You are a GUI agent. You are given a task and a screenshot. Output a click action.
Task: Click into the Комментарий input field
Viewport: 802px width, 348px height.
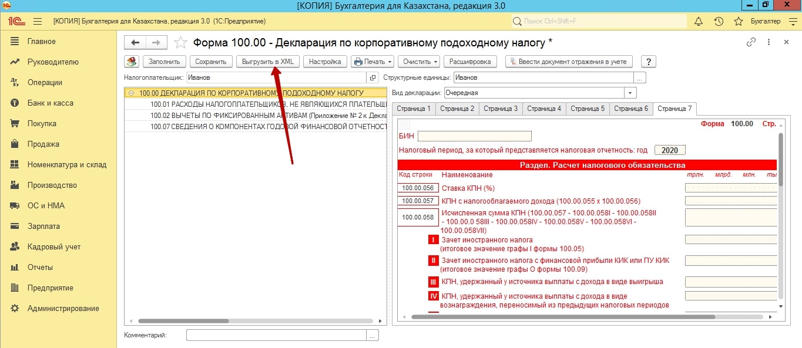coord(276,336)
